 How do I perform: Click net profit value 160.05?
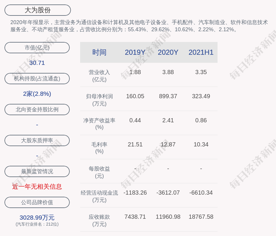(x=135, y=96)
